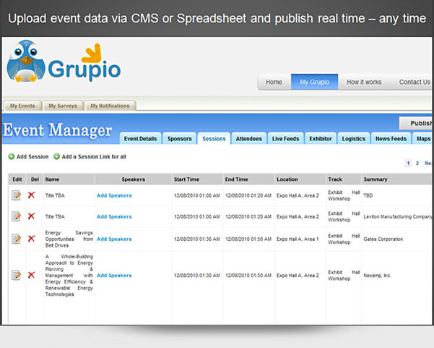
Task: Edit the first Title TBA session (TBD summary)
Action: click(17, 195)
